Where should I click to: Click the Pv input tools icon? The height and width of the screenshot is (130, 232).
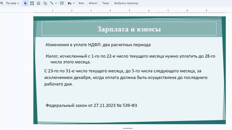pos(70,3)
